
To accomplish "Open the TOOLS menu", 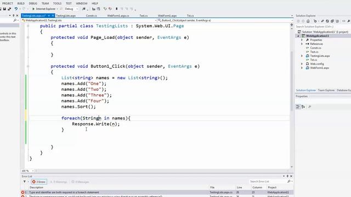I will (x=57, y=3).
